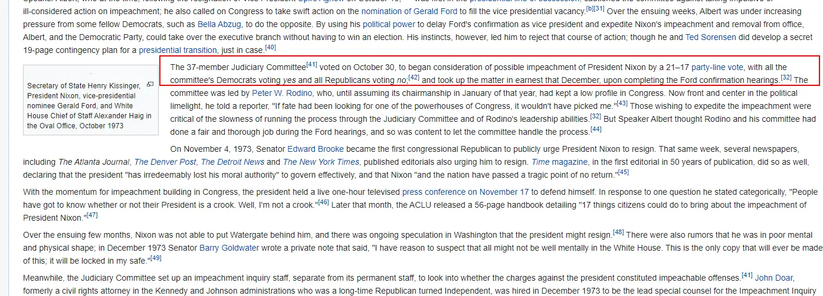Click "press conference on November 17" link
This screenshot has height=296, width=823.
465,192
